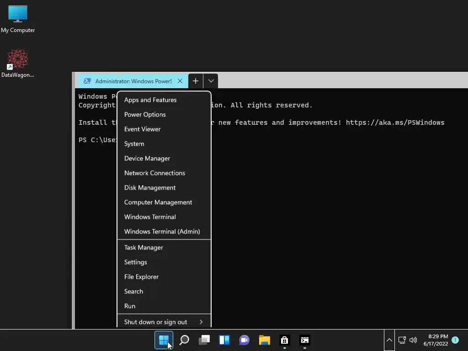468x351 pixels.
Task: Open Settings from context menu
Action: [x=164, y=262]
